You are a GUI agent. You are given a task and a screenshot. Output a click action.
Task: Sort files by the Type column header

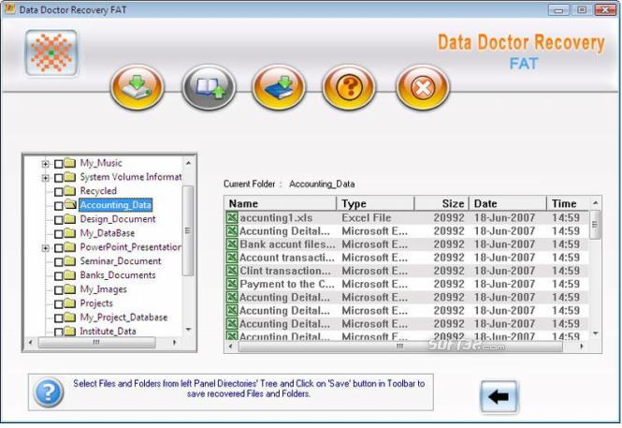pyautogui.click(x=375, y=203)
